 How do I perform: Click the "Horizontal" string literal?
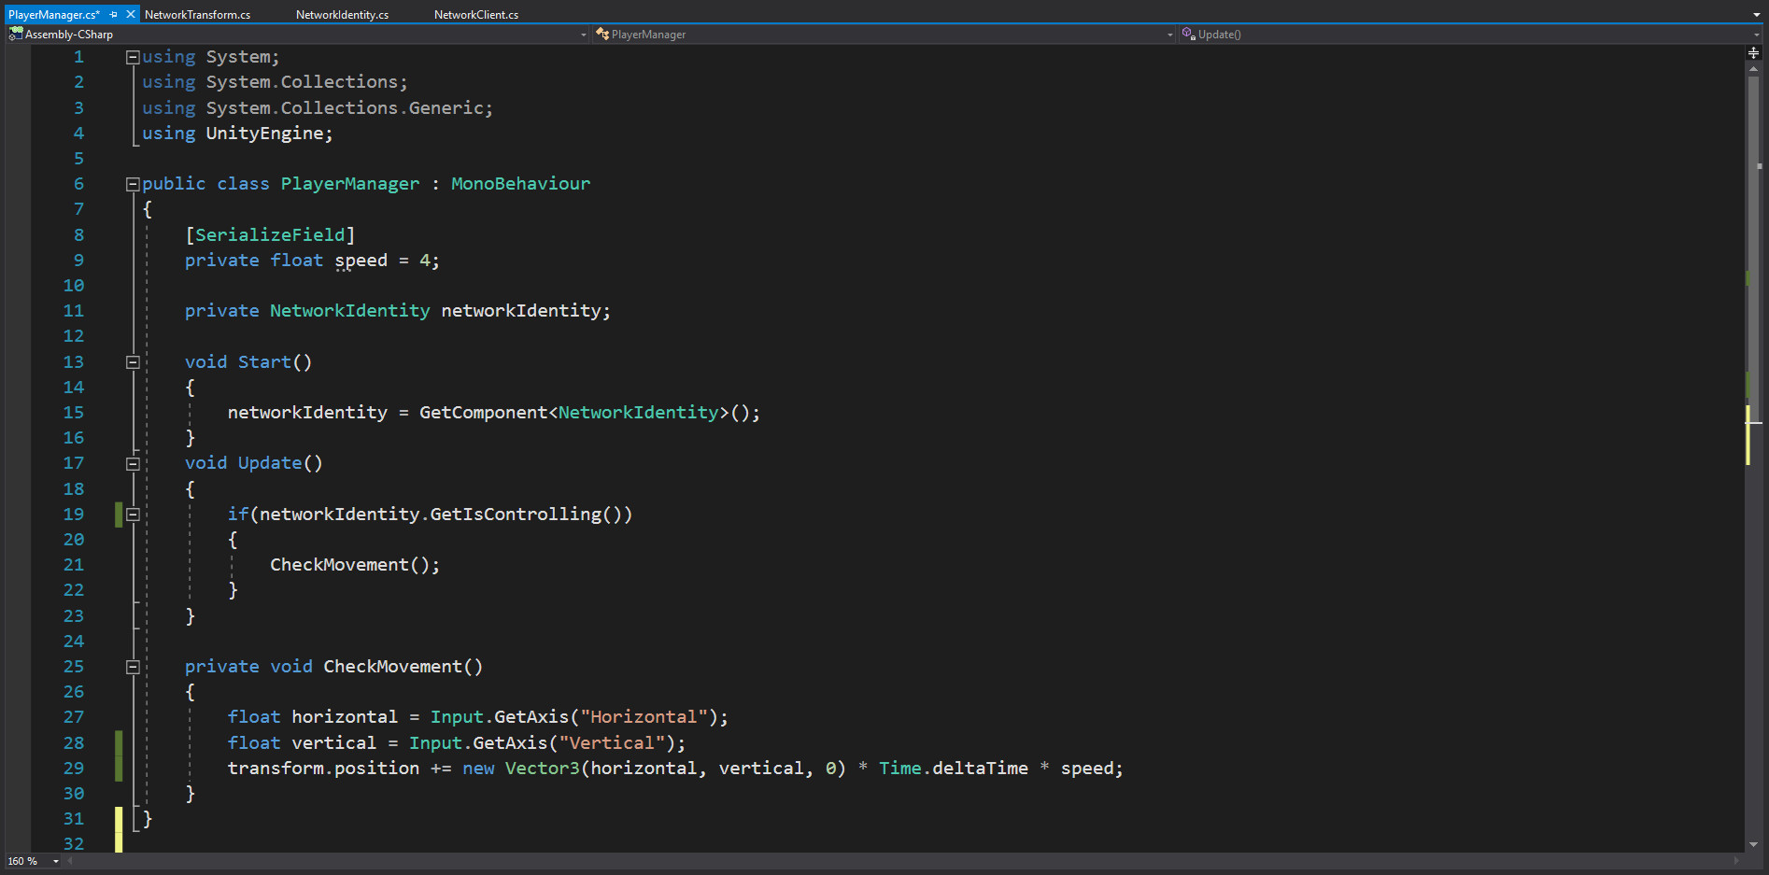coord(644,717)
